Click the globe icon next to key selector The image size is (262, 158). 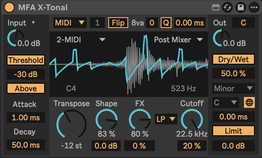[x=250, y=103]
